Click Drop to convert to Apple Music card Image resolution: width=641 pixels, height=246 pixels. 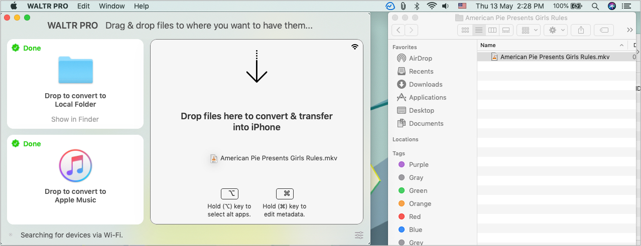click(75, 180)
